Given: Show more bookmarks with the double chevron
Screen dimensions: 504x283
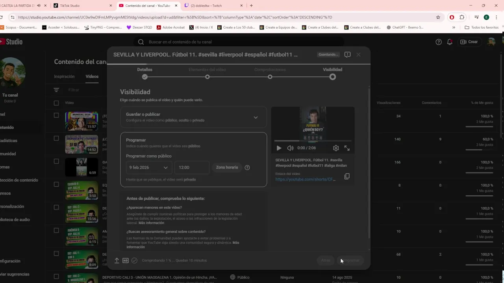Looking at the screenshot, I should 454,28.
